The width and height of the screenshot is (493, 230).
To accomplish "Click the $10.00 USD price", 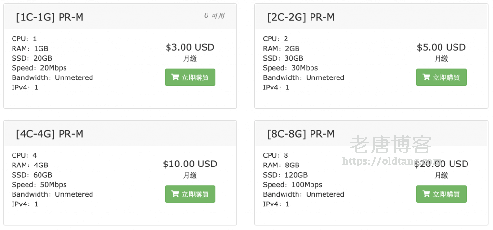I will tap(190, 164).
